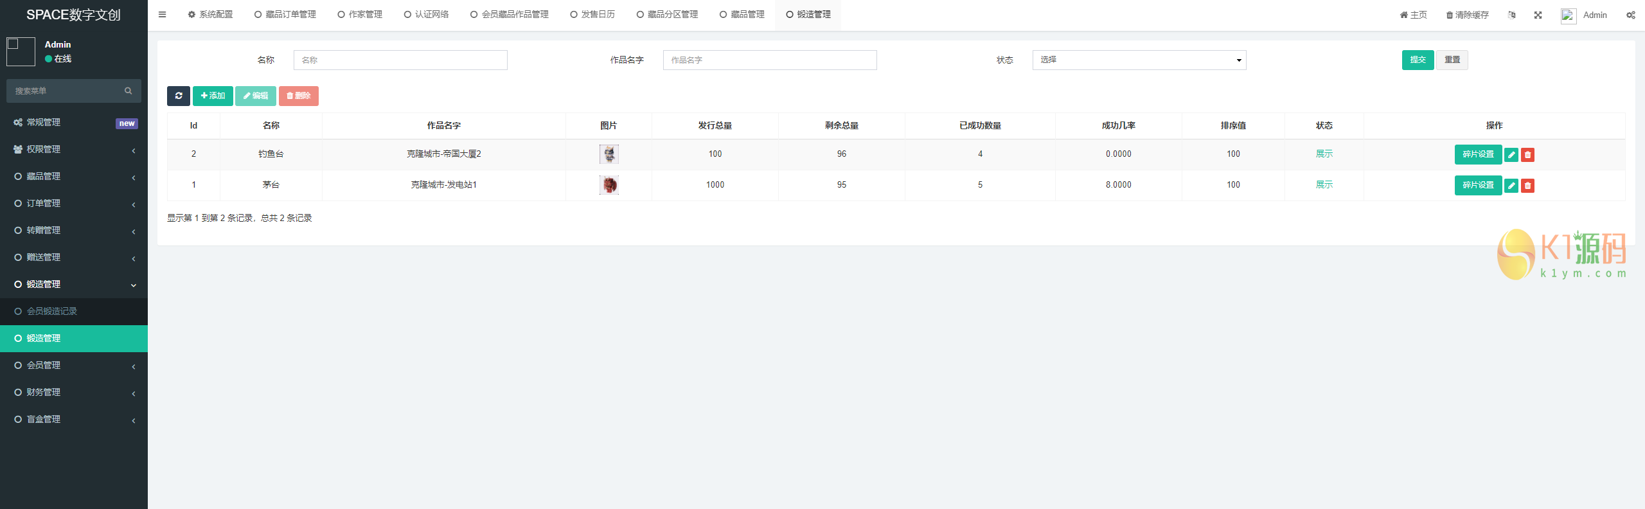Click the 展示 status in 钓鱼台 row
This screenshot has width=1645, height=509.
click(x=1324, y=154)
